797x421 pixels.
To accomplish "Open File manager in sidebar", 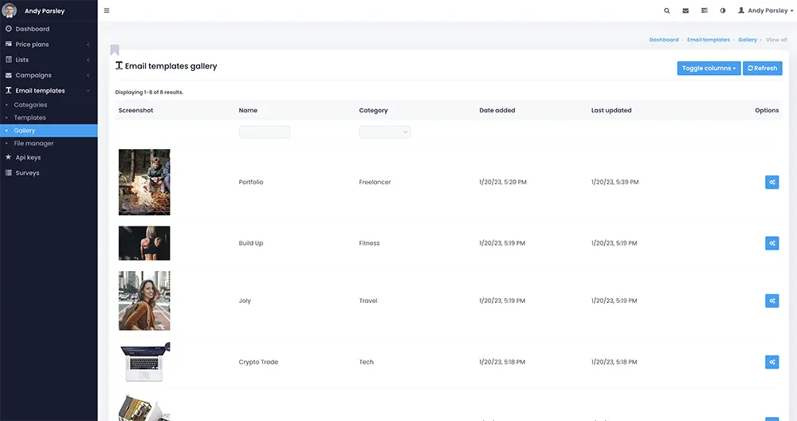I will point(33,144).
